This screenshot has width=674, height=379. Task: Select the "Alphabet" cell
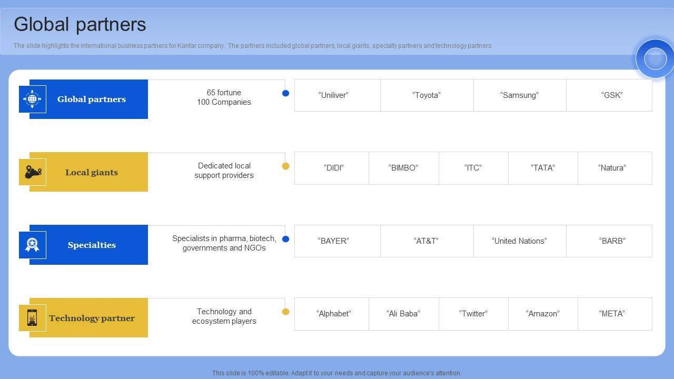click(x=332, y=314)
